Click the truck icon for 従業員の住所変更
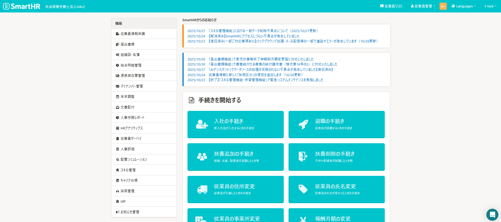 pos(202,189)
